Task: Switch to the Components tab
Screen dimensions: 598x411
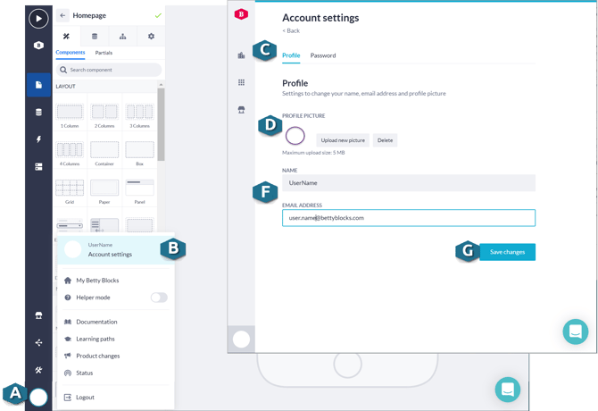Action: (71, 53)
